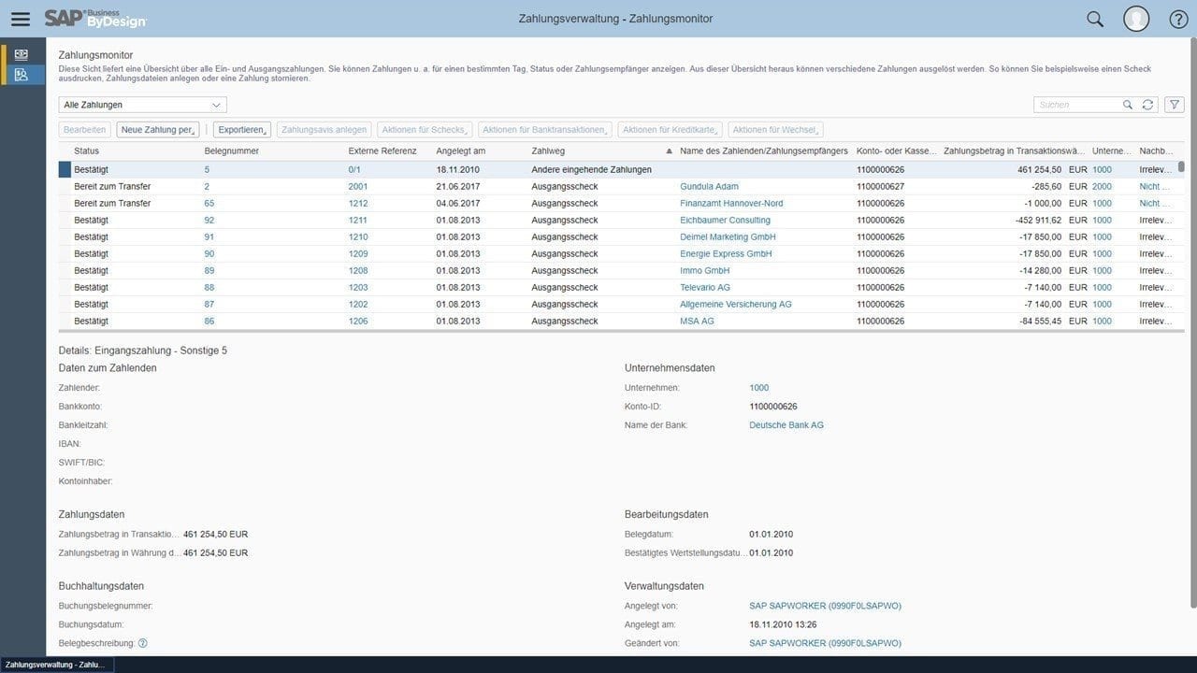1197x673 pixels.
Task: Click the Zahlungsavis anlegen button
Action: tap(324, 130)
